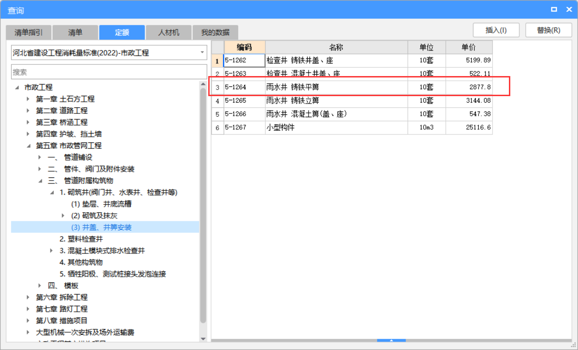Click the 替换(R) button
The height and width of the screenshot is (350, 578).
tap(549, 30)
